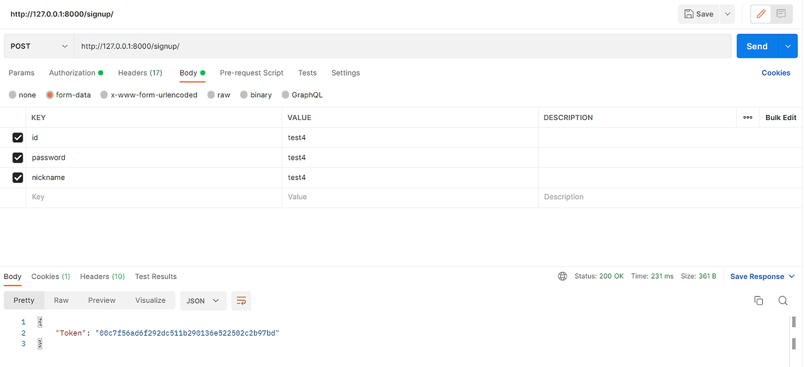Click the id key cell
Viewport: 805px width, 367px height.
(x=154, y=138)
